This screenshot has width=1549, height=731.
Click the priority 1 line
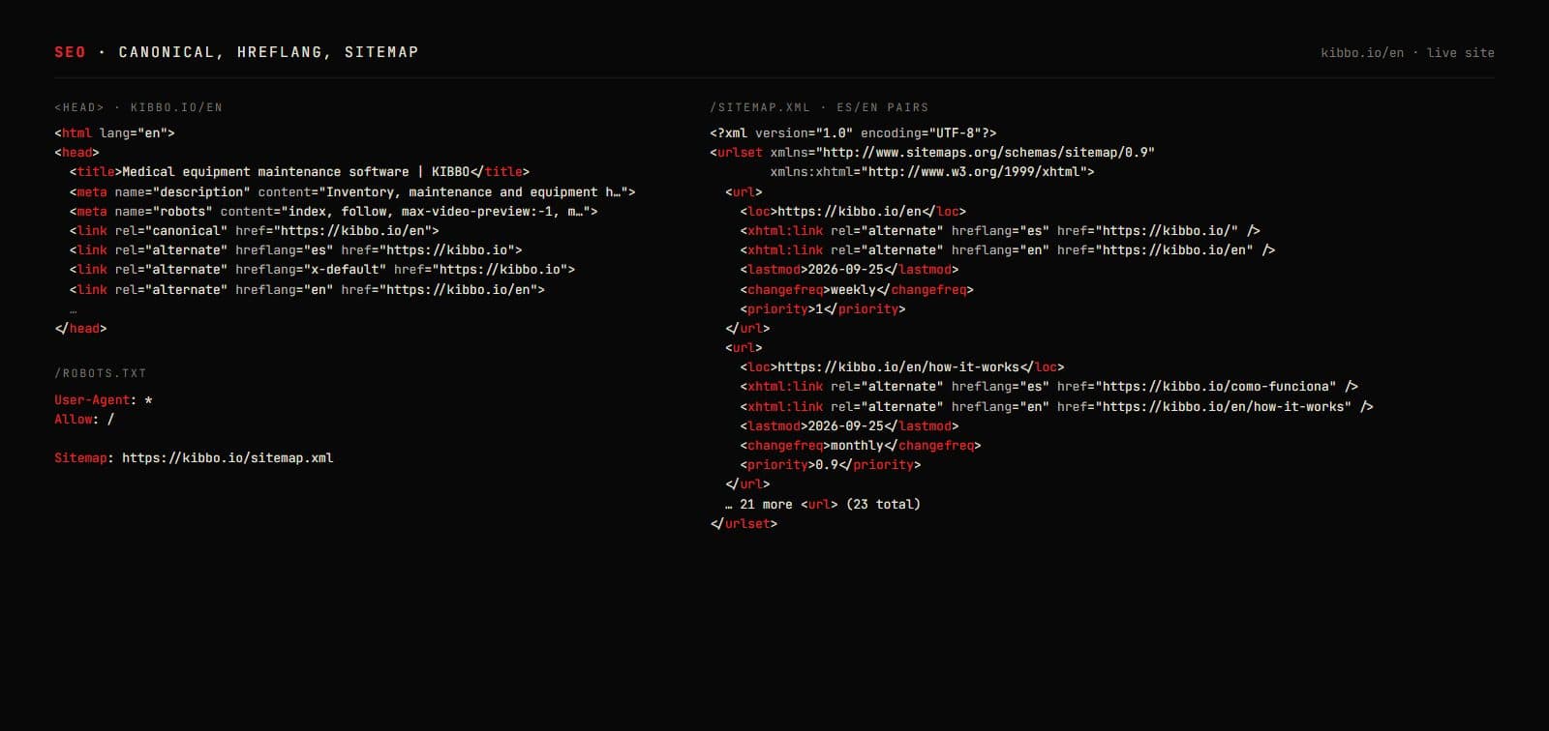823,309
